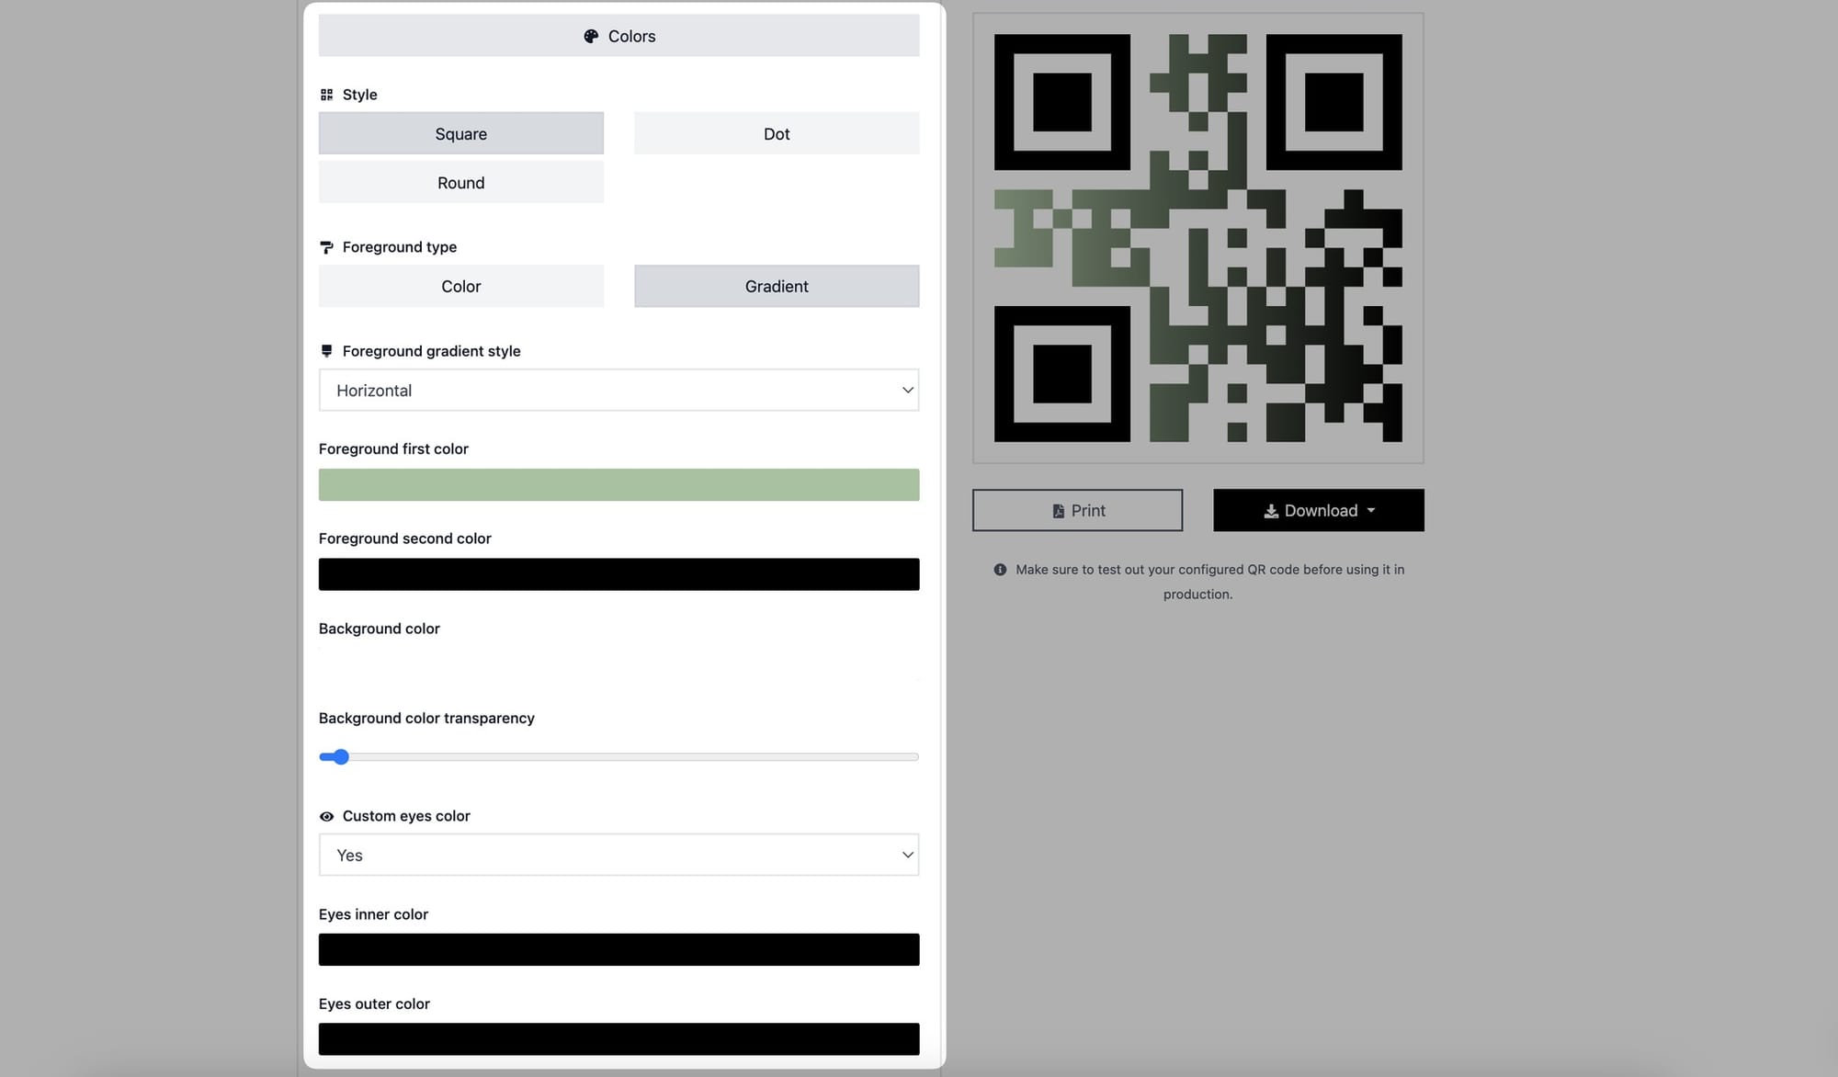
Task: Select the Square style option
Action: [460, 132]
